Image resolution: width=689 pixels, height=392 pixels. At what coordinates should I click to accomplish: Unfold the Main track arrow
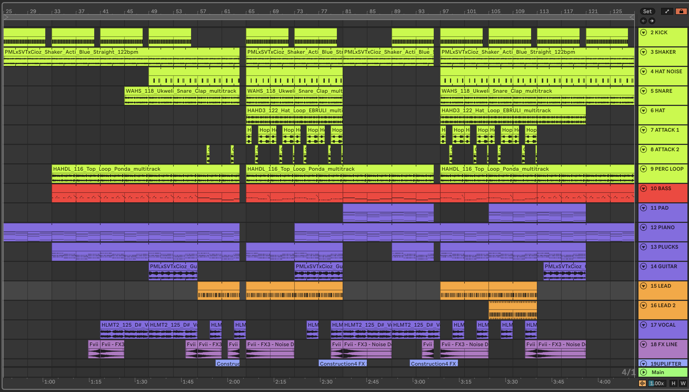(643, 372)
